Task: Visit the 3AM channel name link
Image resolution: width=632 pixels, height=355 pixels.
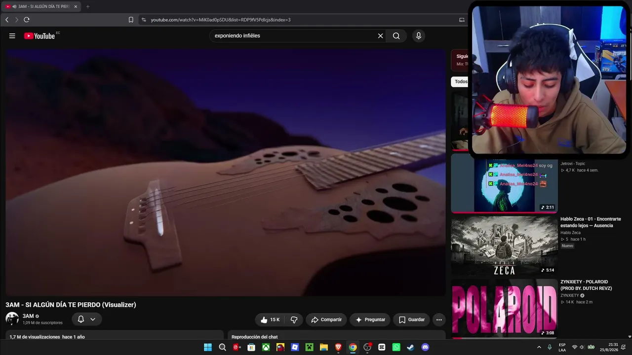Action: coord(28,316)
